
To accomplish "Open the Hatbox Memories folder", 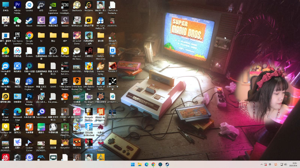I will click(100, 53).
